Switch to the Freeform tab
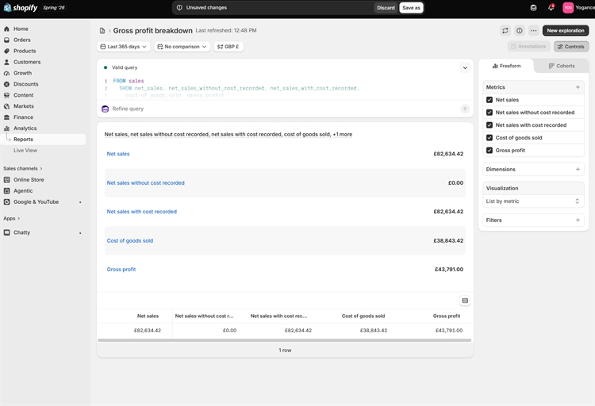 coord(506,66)
